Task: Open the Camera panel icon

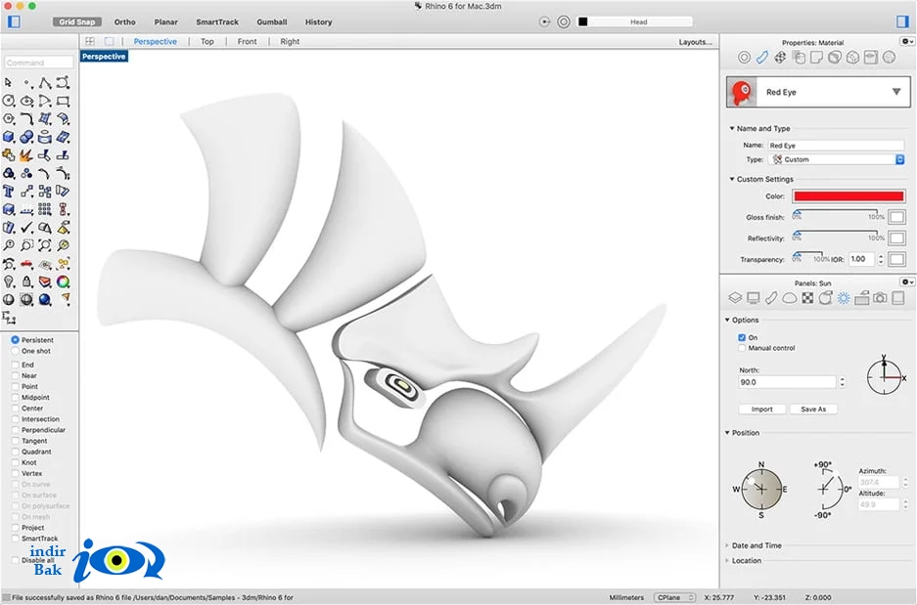Action: pos(880,298)
